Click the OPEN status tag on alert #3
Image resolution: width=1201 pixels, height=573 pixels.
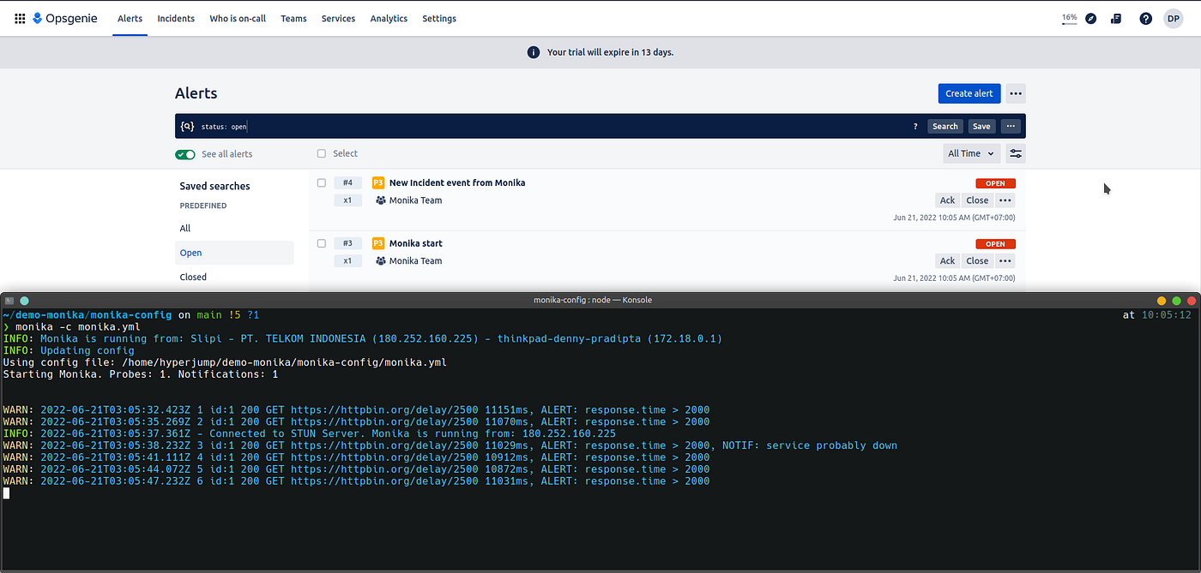tap(995, 244)
